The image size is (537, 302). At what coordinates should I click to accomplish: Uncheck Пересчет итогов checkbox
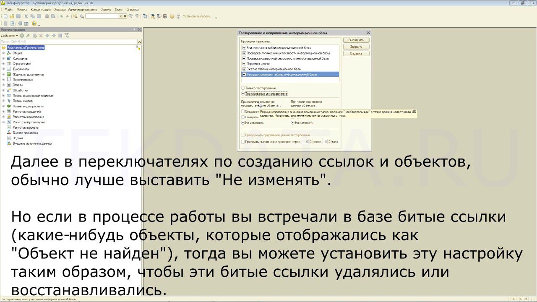pos(244,64)
